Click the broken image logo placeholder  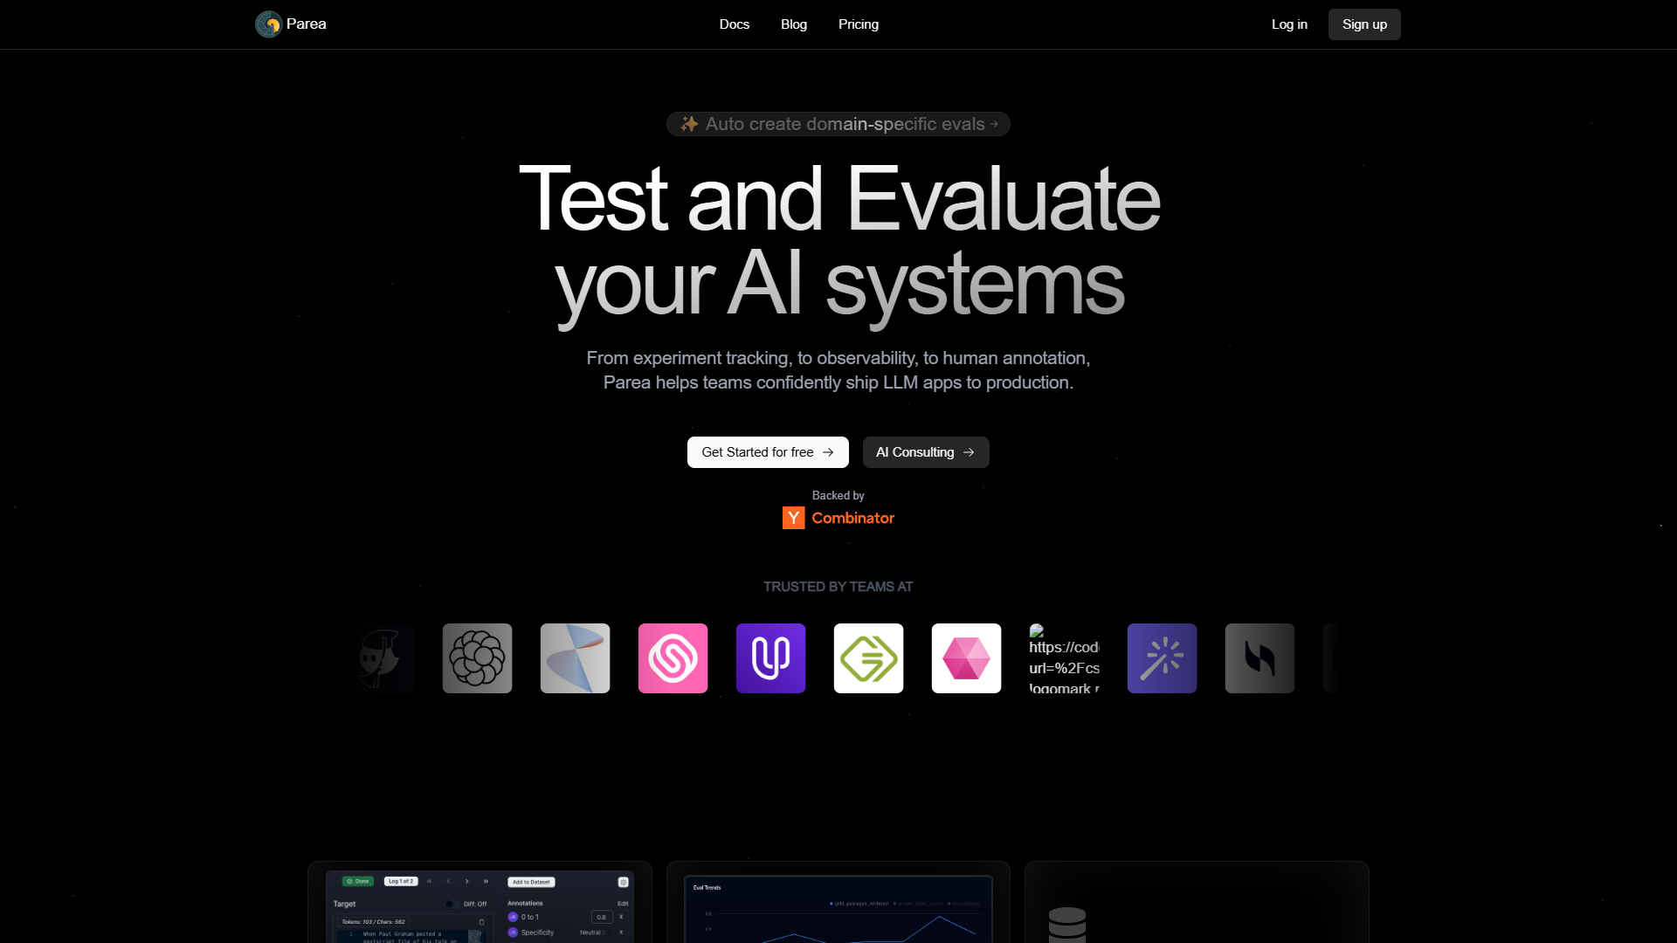1065,658
